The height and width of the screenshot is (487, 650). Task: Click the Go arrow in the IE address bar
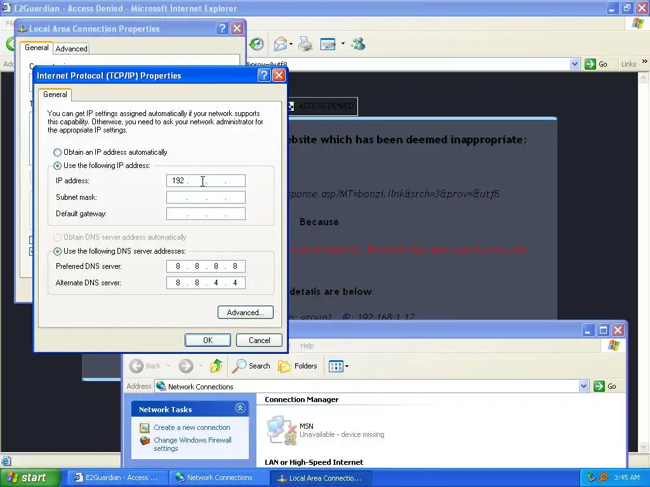click(x=590, y=64)
